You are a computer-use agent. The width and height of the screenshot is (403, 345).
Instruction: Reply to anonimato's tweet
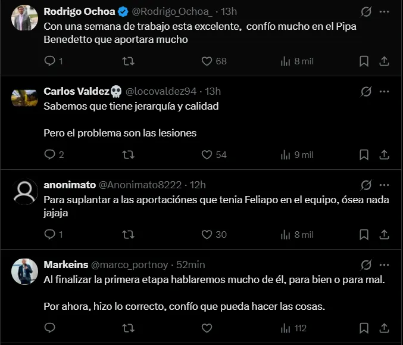coord(50,234)
